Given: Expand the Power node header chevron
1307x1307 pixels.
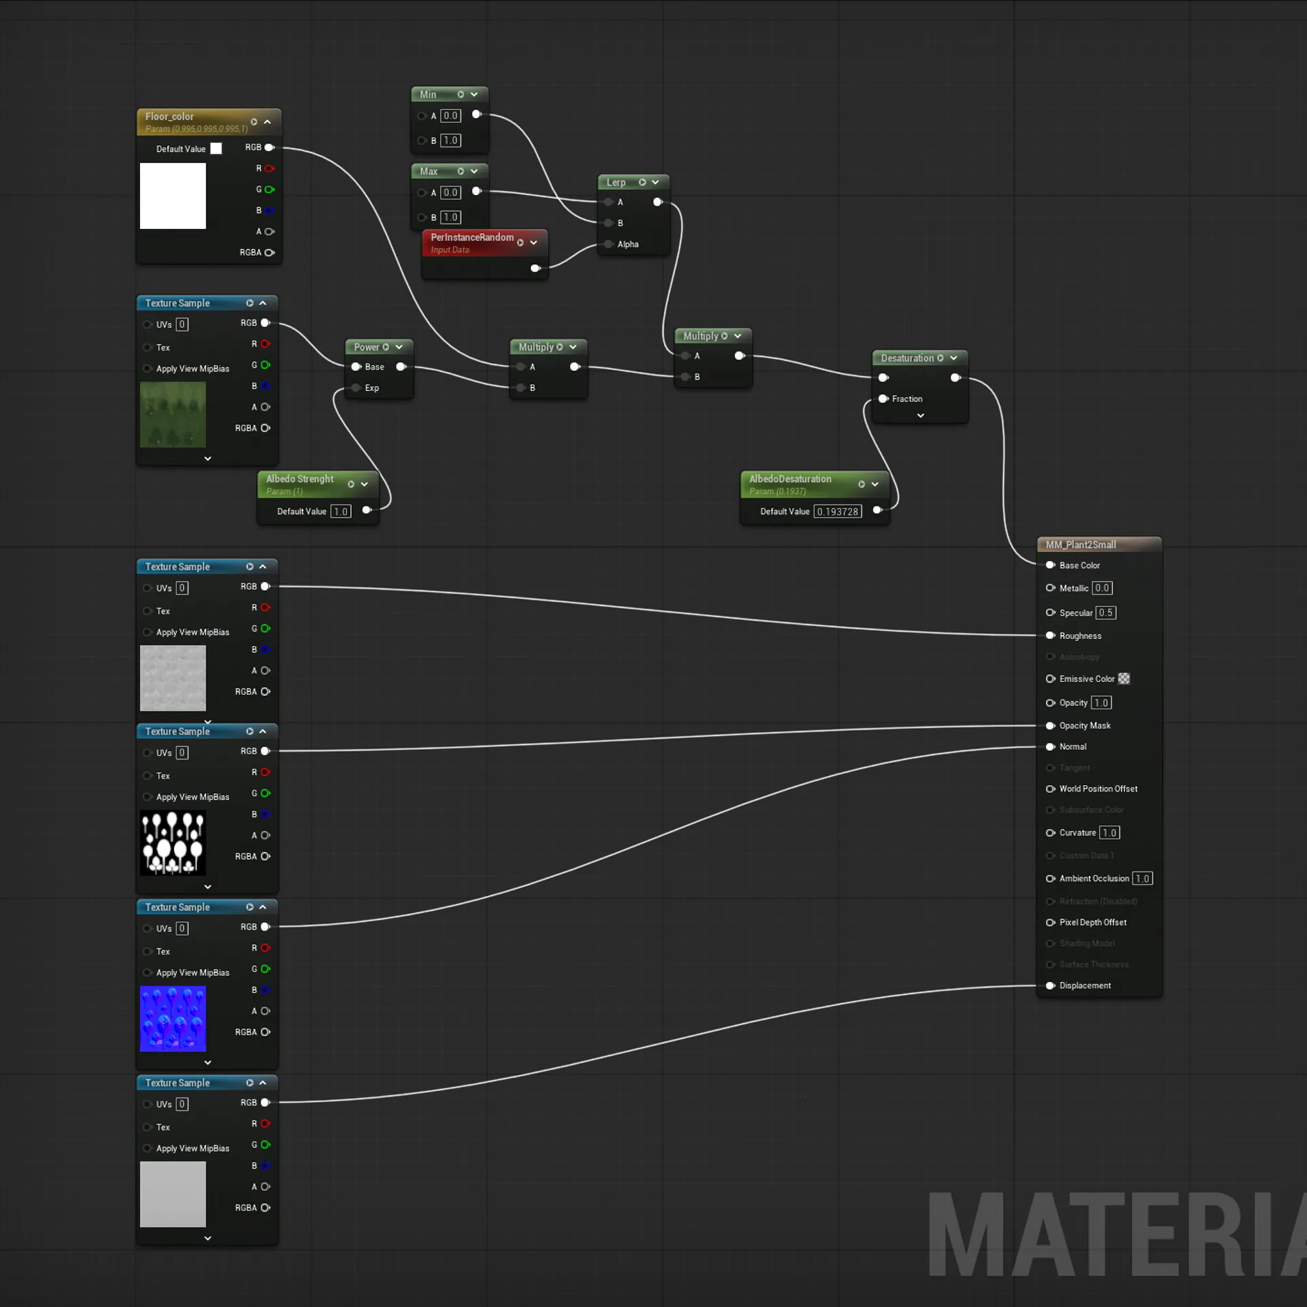Looking at the screenshot, I should (x=399, y=347).
